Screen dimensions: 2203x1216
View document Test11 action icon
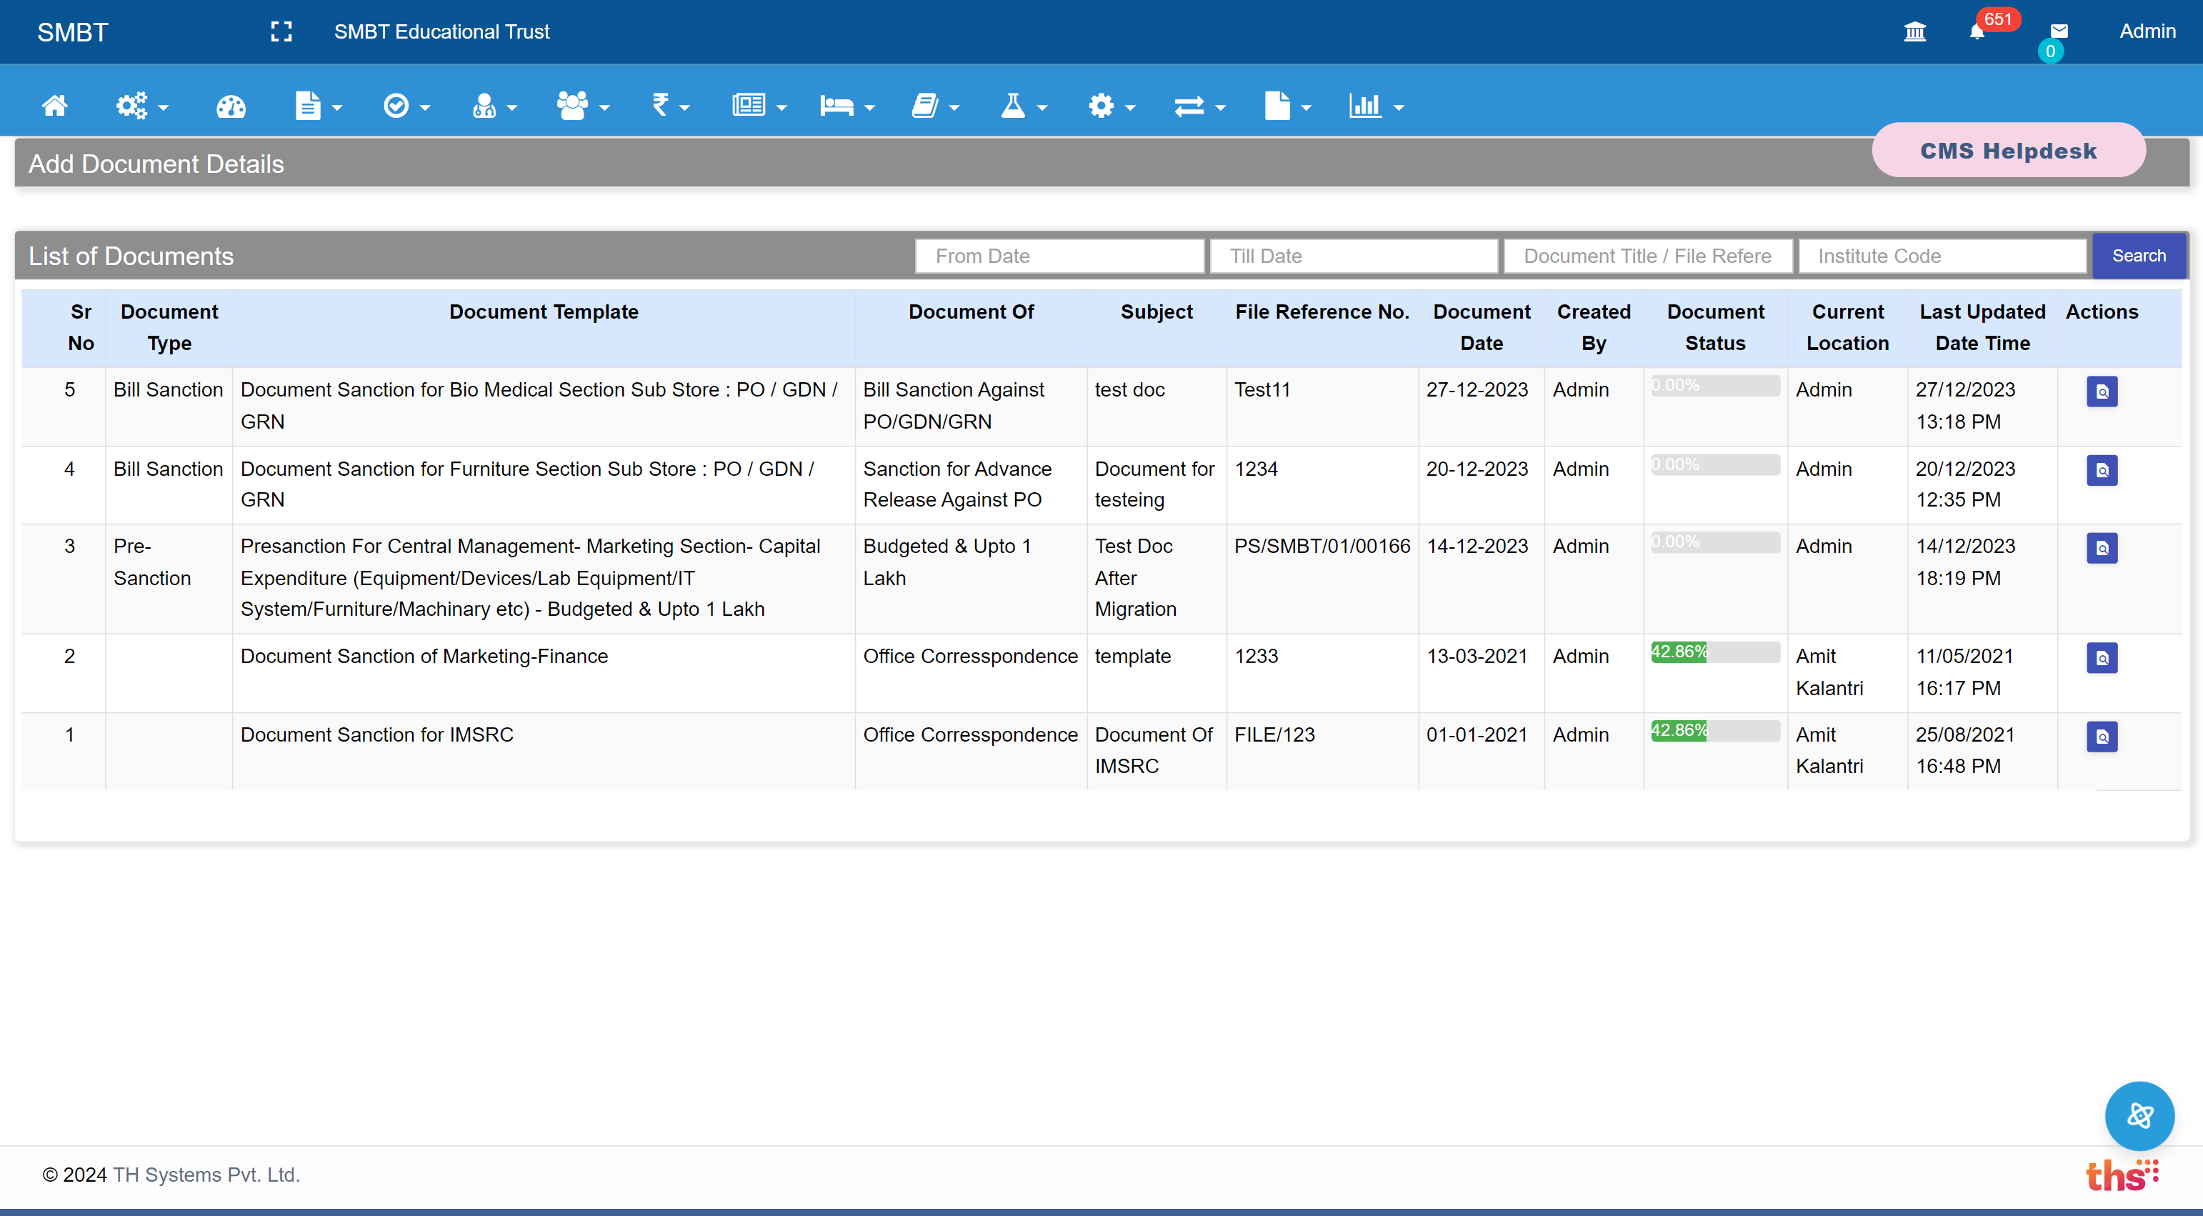click(x=2102, y=392)
